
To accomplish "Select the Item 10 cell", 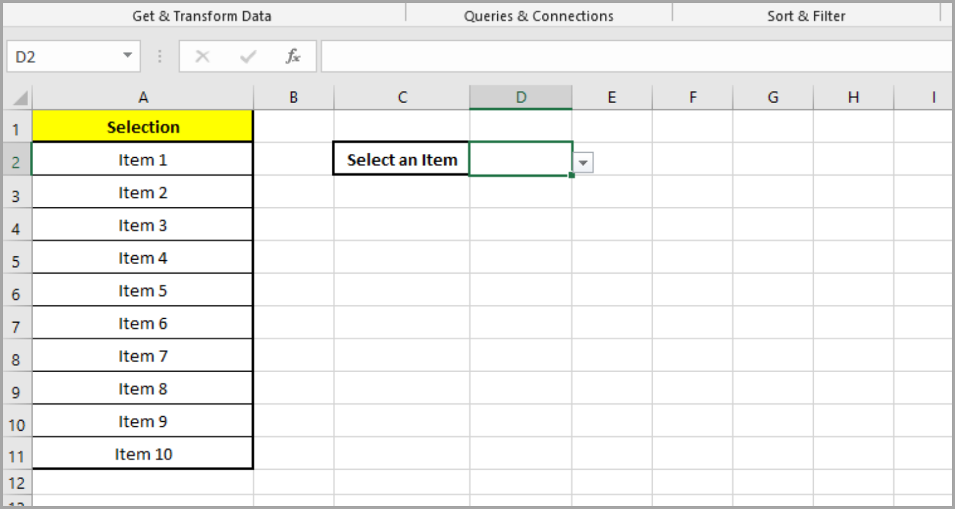I will (143, 453).
